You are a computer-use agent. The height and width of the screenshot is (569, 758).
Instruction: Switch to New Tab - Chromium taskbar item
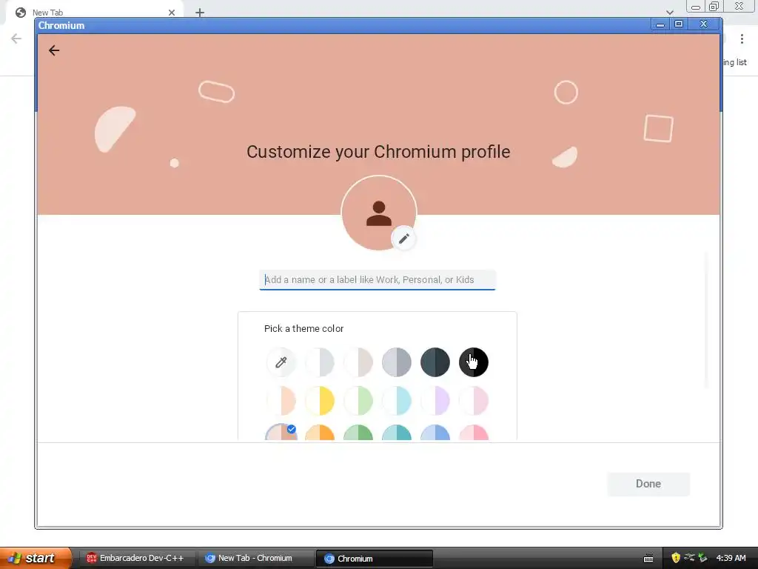coord(255,558)
